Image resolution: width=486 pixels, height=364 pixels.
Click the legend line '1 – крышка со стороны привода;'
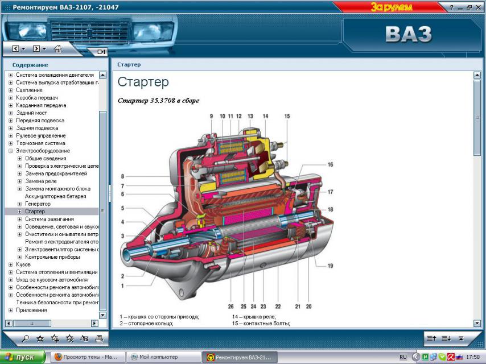[159, 317]
